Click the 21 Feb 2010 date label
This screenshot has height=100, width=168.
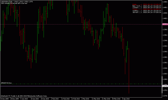tap(76, 99)
